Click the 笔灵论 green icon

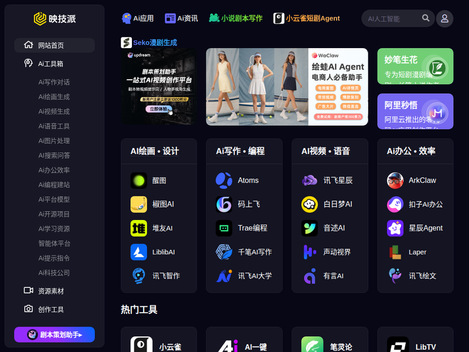tap(312, 344)
